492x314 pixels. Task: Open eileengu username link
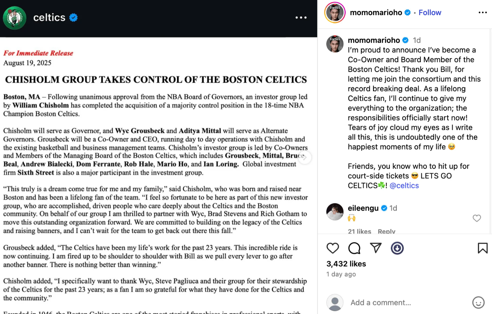click(363, 208)
